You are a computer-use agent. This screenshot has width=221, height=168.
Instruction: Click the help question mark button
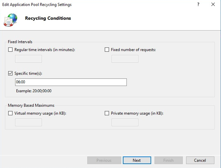[x=198, y=5]
